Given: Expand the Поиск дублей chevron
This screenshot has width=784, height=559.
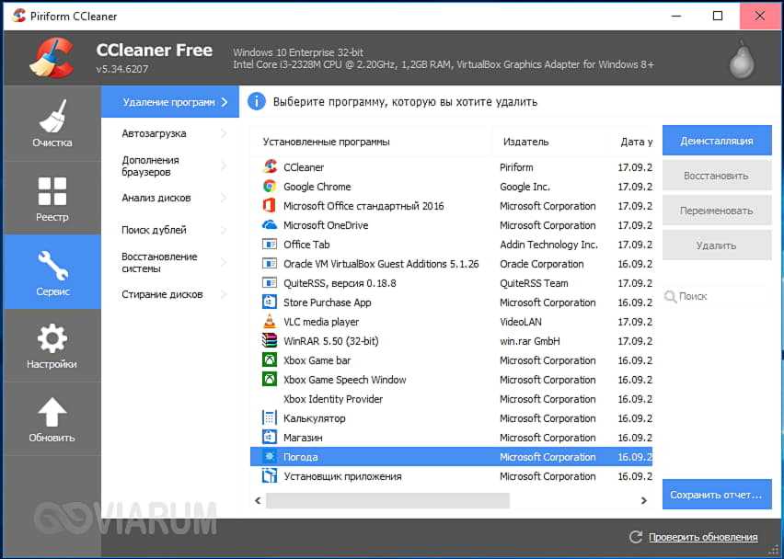Looking at the screenshot, I should 224,230.
